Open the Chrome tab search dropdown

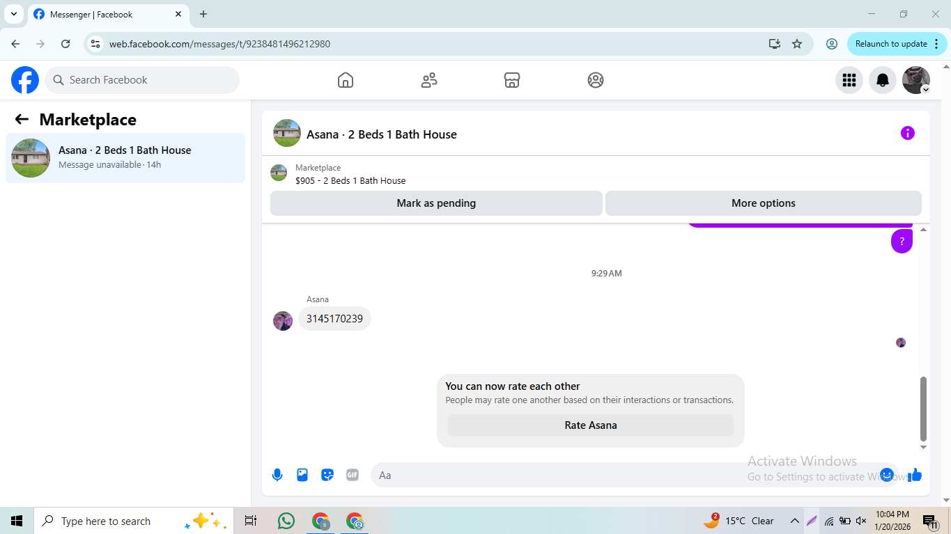(13, 14)
